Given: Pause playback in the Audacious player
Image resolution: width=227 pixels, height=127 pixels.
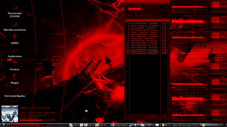Looking at the screenshot, I should point(136,16).
